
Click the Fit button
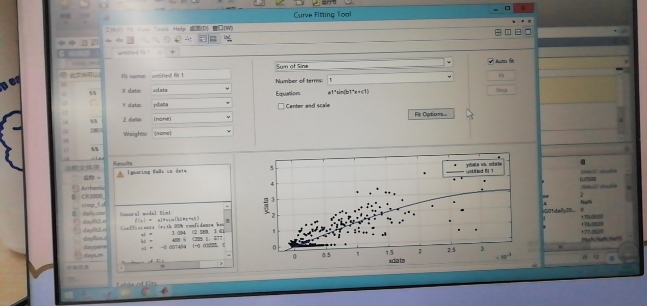[501, 75]
